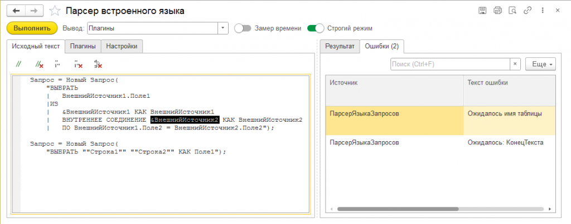Remove comment with crossed slashes icon

(x=39, y=64)
